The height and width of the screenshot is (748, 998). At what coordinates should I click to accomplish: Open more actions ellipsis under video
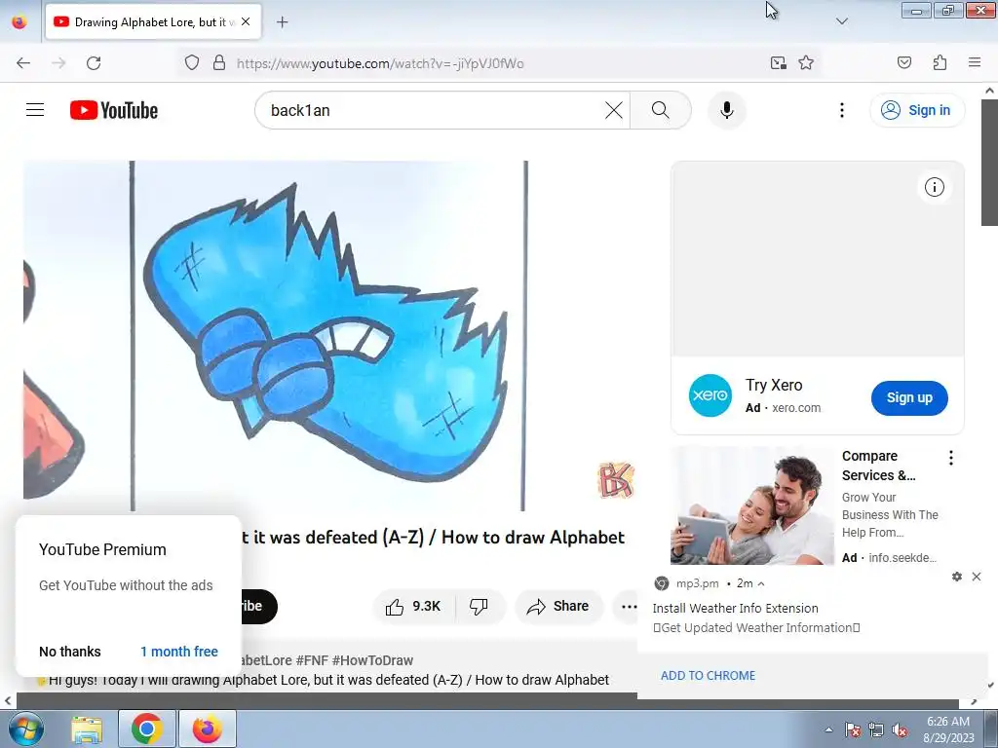coord(628,606)
